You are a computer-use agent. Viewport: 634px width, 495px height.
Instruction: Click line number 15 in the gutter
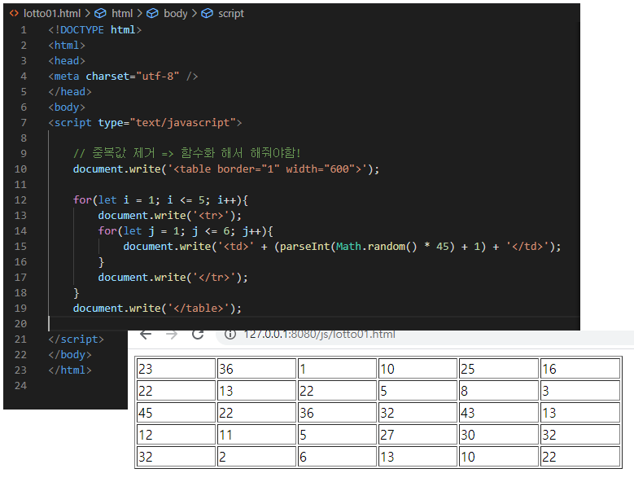(x=20, y=247)
